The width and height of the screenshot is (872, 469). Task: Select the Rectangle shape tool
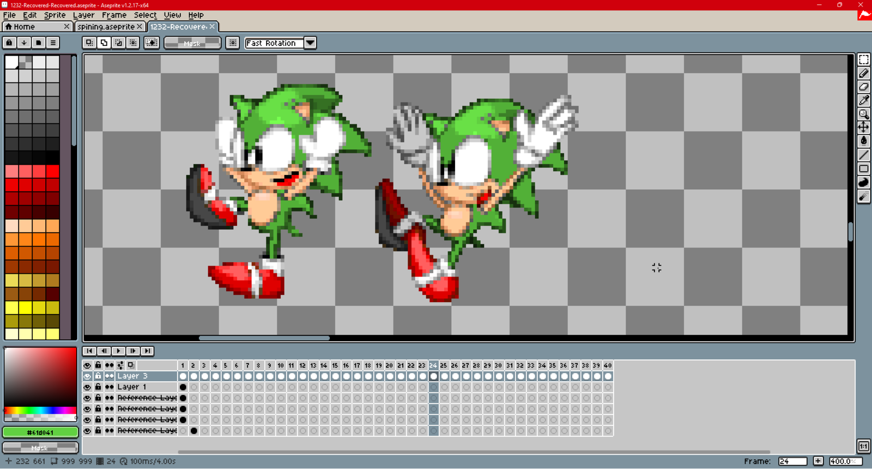click(864, 169)
